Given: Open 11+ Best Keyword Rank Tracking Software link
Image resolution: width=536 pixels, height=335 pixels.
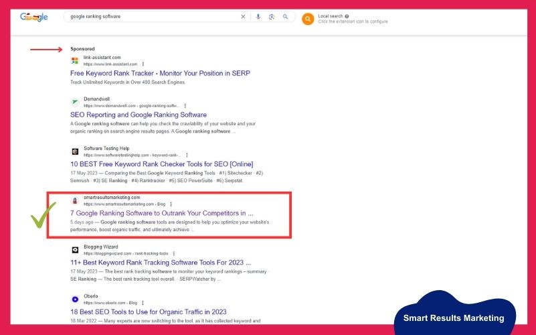Looking at the screenshot, I should pos(161,263).
